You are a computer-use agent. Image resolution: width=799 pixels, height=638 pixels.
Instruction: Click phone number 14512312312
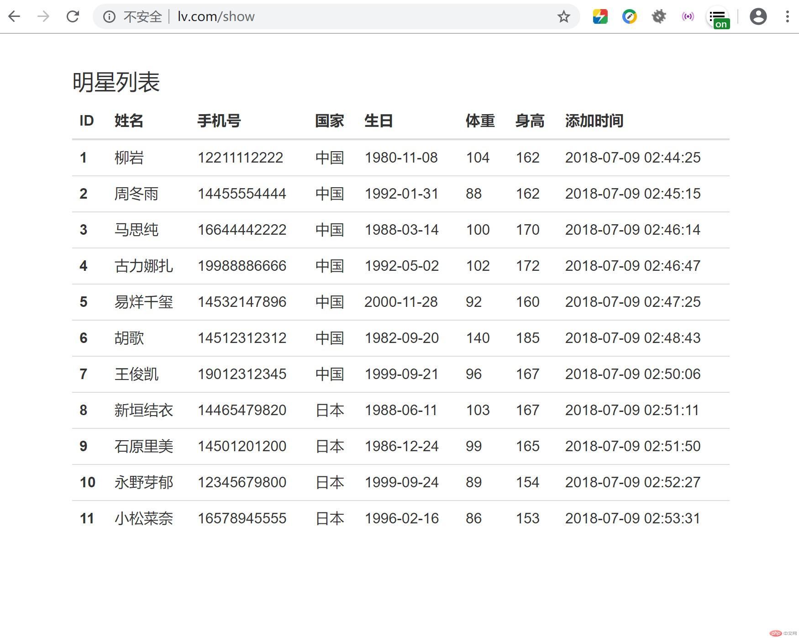coord(242,338)
